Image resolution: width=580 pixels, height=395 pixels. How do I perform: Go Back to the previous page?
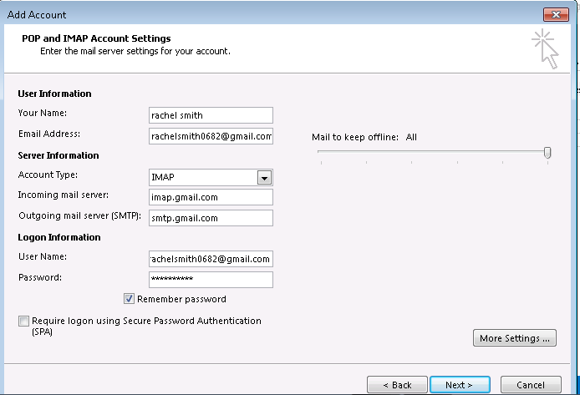point(397,385)
